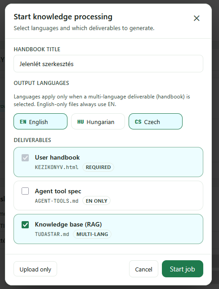Click the 'Languages apply only when' help text

pyautogui.click(x=102, y=100)
